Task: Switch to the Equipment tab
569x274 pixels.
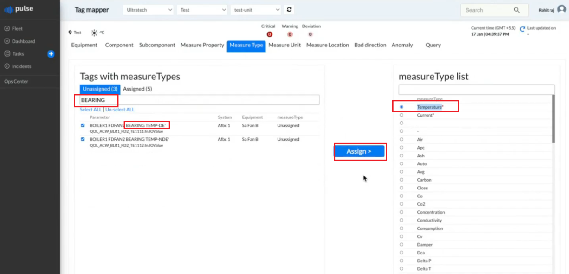Action: pos(84,45)
